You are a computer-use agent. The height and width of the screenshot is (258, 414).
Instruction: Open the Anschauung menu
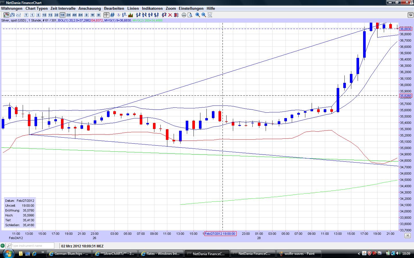tap(90, 9)
